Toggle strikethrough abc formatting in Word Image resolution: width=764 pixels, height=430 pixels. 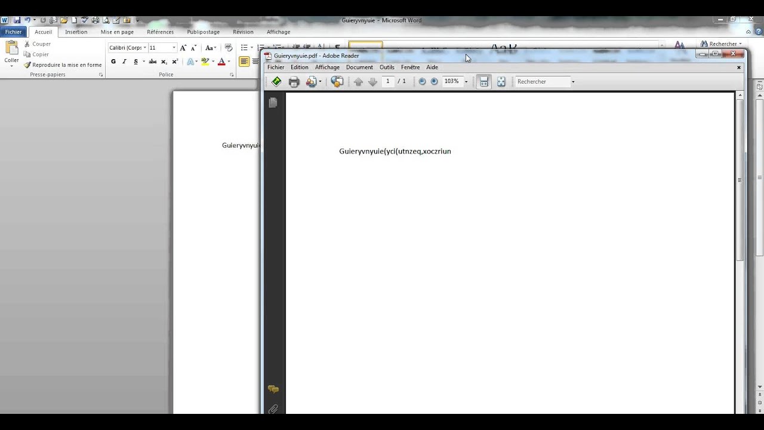153,62
